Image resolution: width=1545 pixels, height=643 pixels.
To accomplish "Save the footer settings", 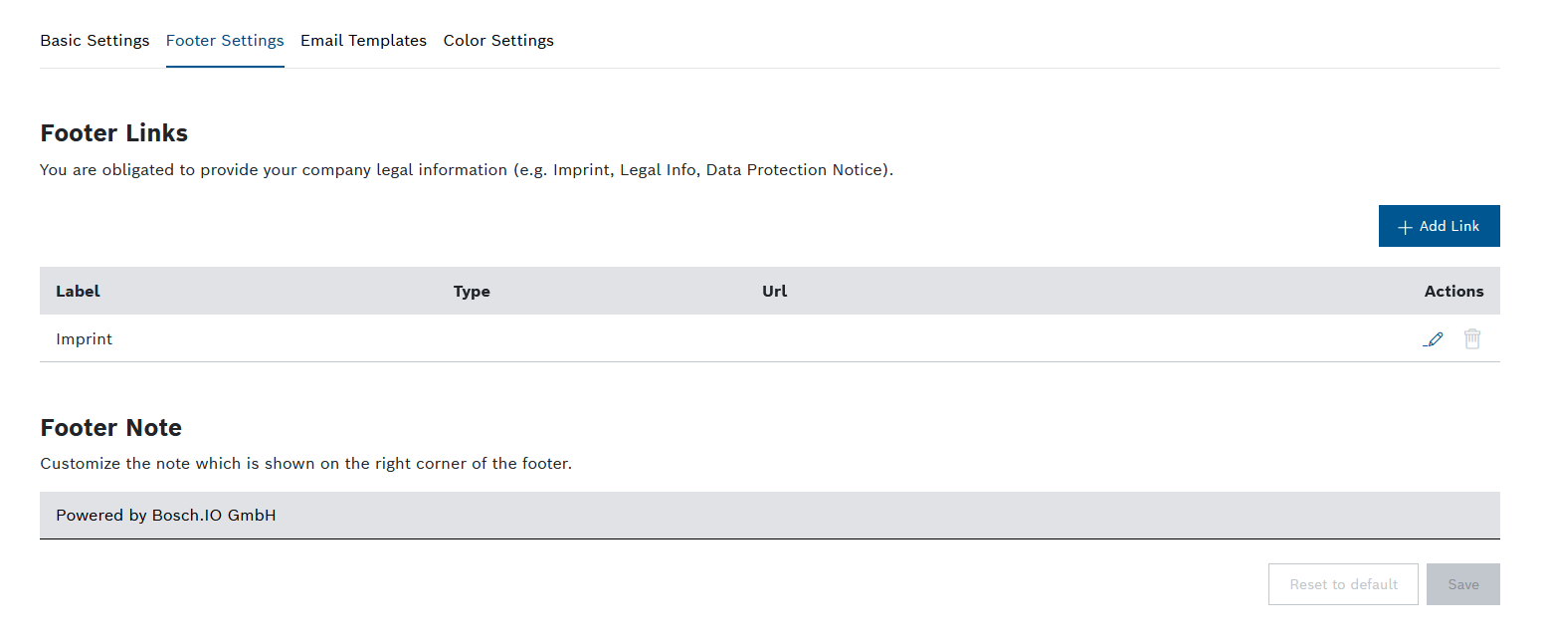I will (1462, 584).
